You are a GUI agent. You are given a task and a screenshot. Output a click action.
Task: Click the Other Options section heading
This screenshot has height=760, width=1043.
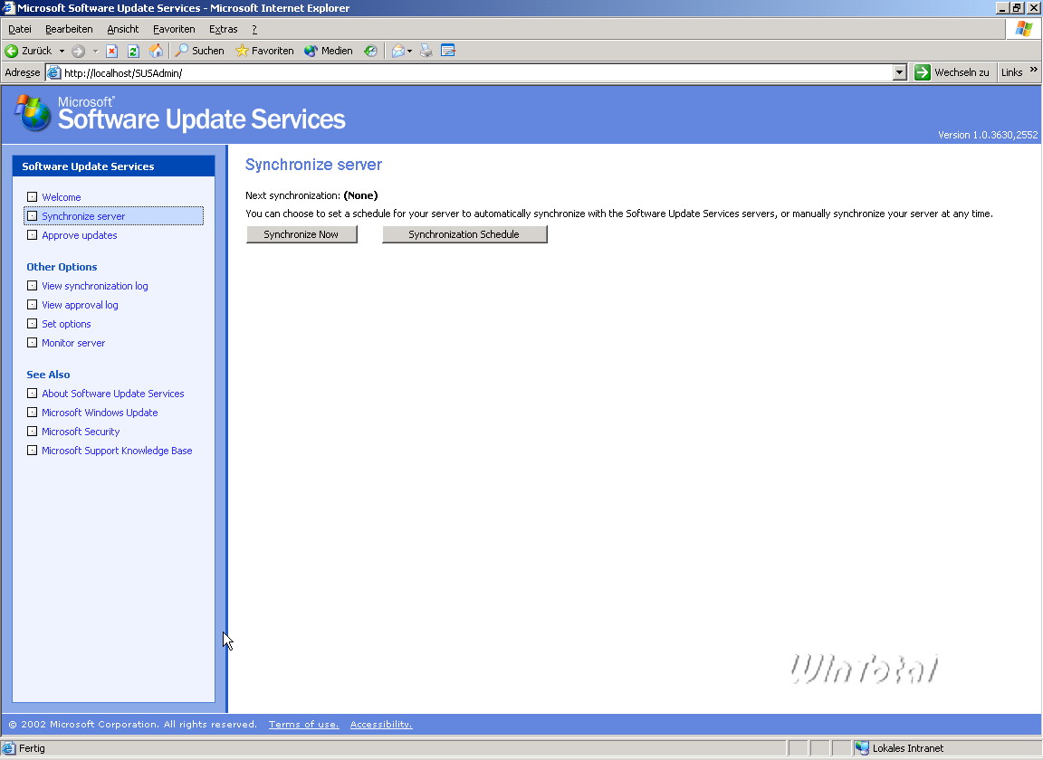[x=62, y=267]
